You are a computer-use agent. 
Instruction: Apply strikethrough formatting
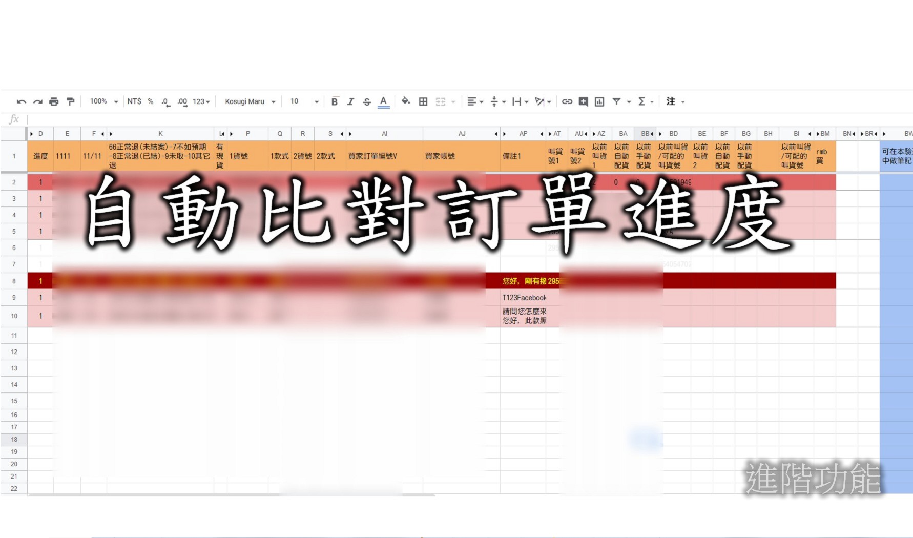pos(367,101)
